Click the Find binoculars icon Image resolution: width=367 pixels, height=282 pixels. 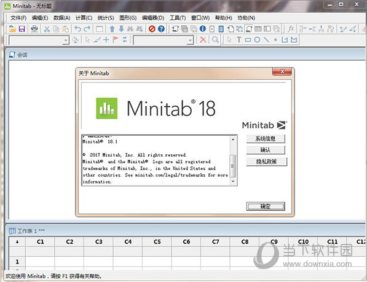point(130,29)
